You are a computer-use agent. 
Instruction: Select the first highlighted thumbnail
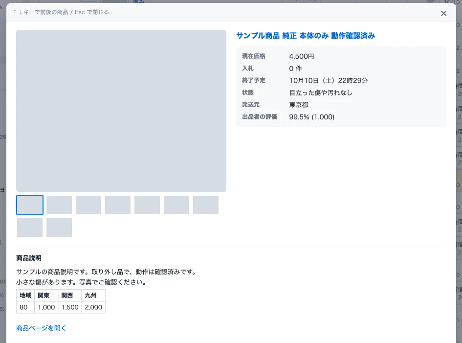(30, 205)
